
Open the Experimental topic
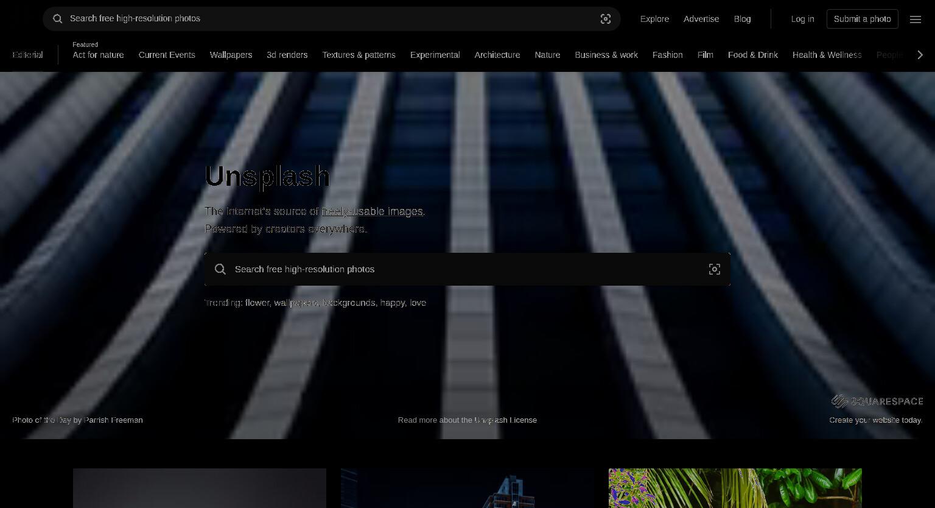435,55
